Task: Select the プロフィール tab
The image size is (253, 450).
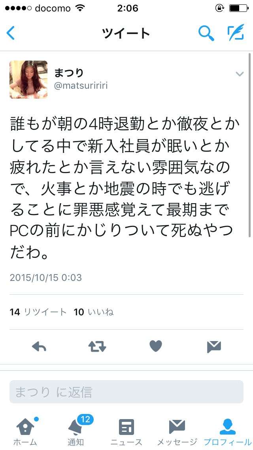Action: point(228,432)
